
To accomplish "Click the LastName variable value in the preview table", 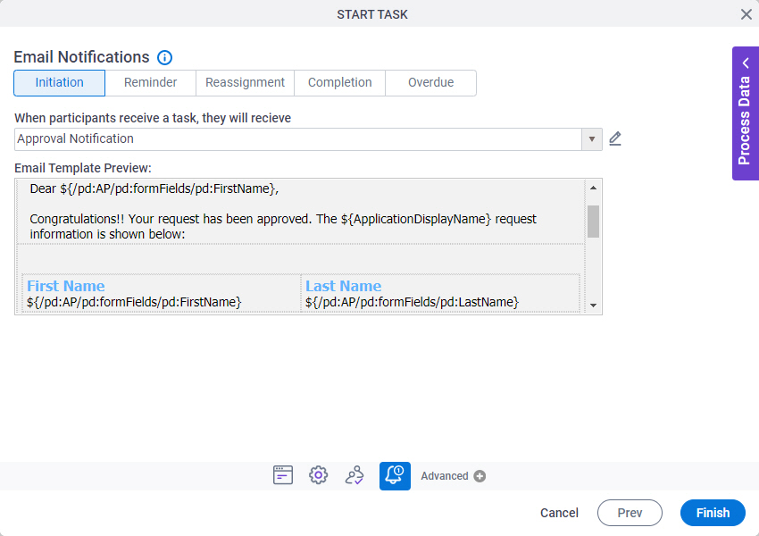I will (x=412, y=302).
